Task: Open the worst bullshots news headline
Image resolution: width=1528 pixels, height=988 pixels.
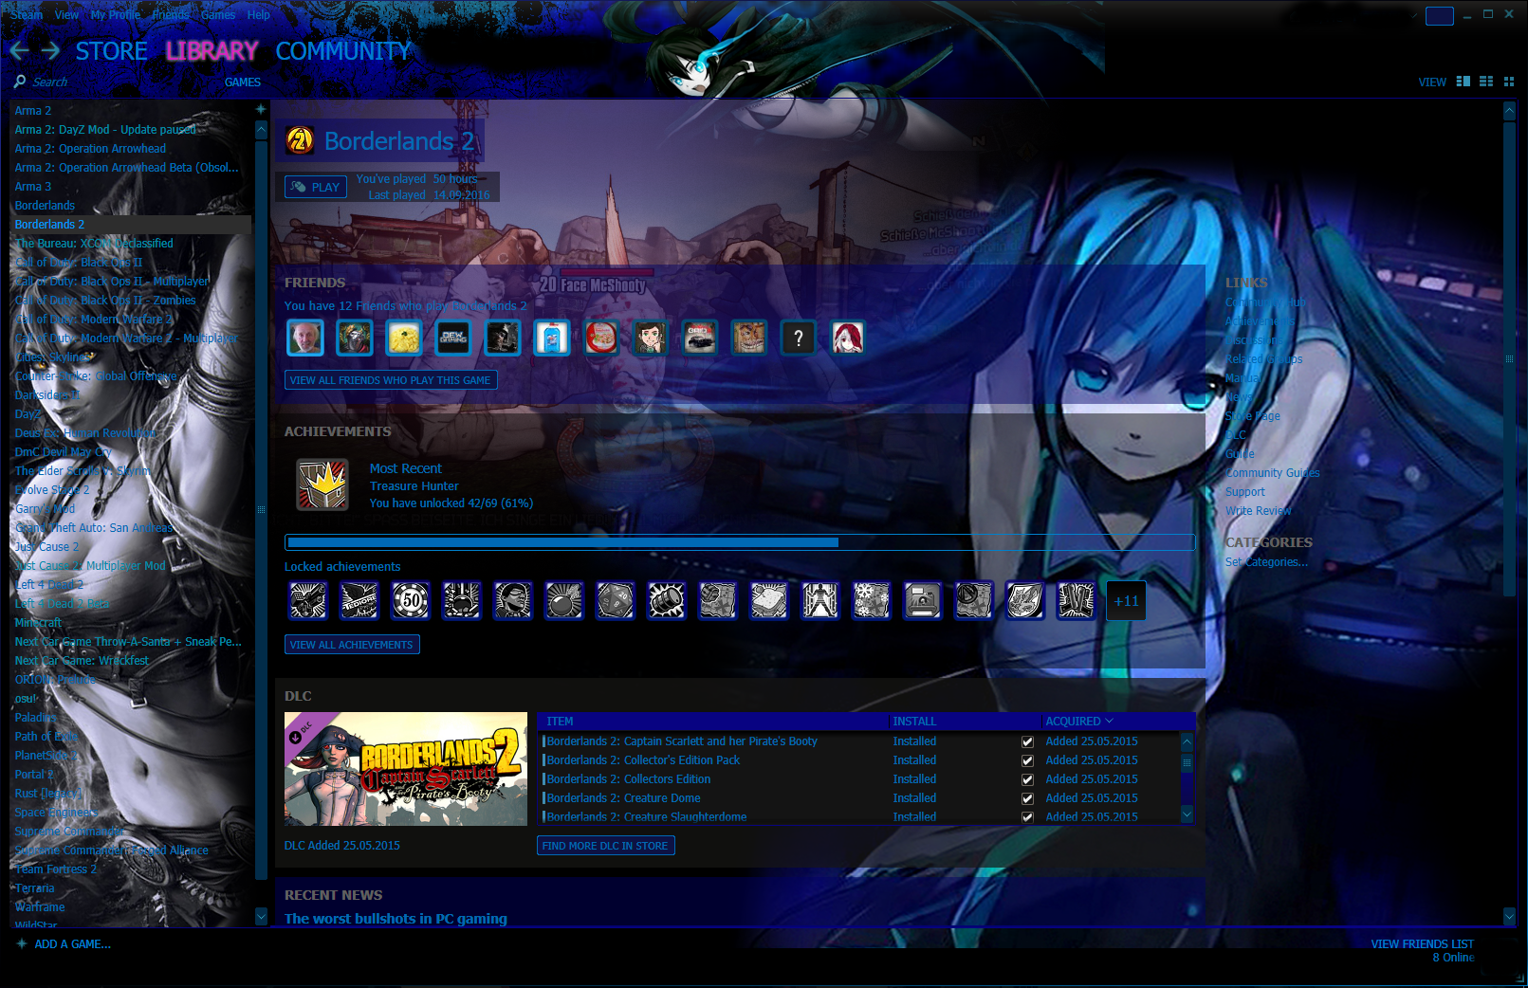Action: point(396,919)
